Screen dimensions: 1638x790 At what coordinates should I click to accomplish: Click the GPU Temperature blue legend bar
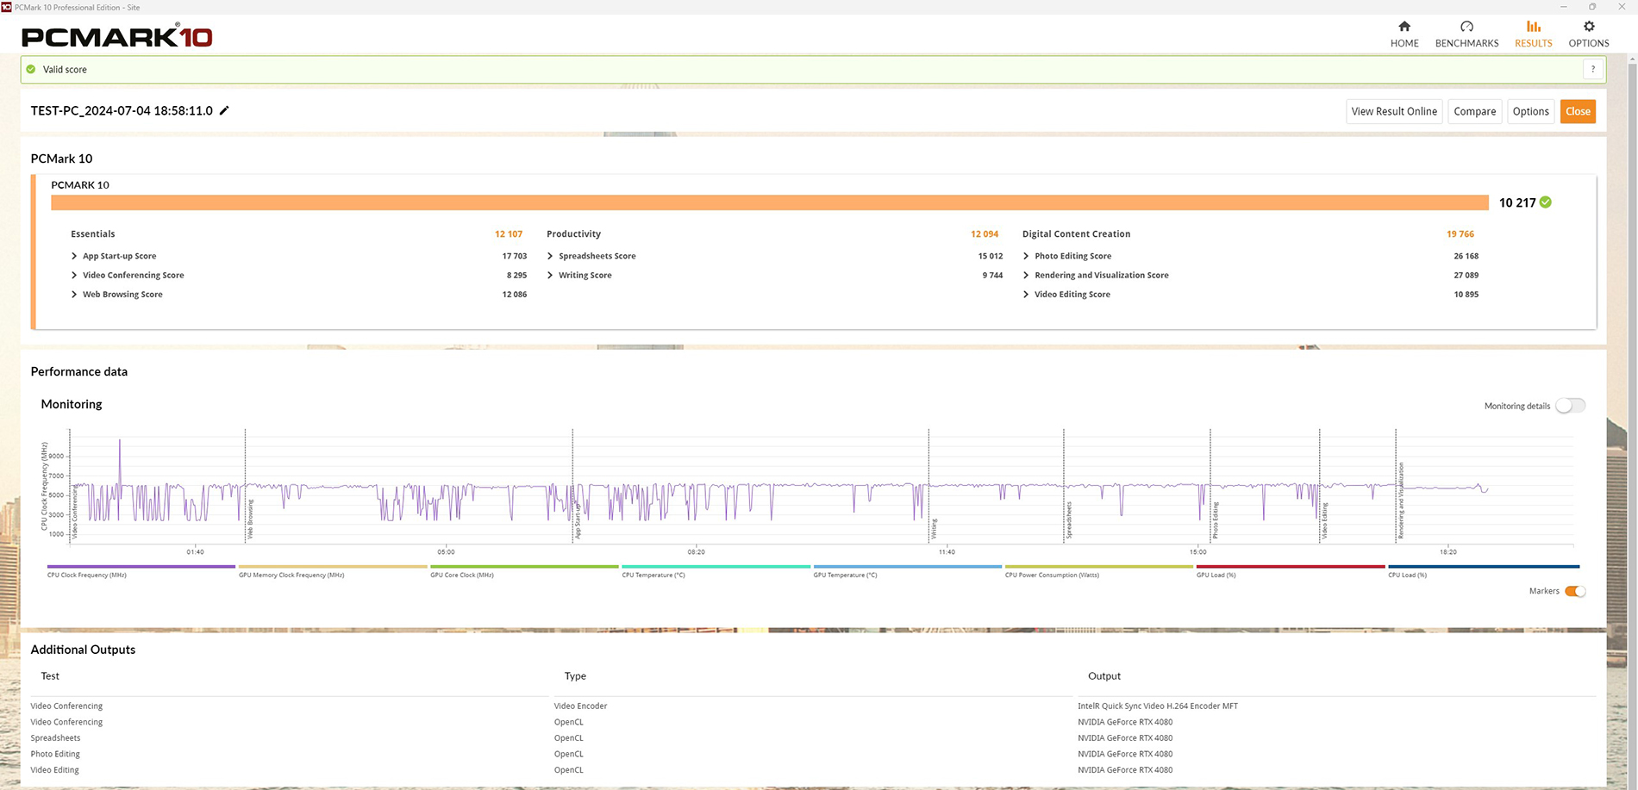[x=908, y=567]
